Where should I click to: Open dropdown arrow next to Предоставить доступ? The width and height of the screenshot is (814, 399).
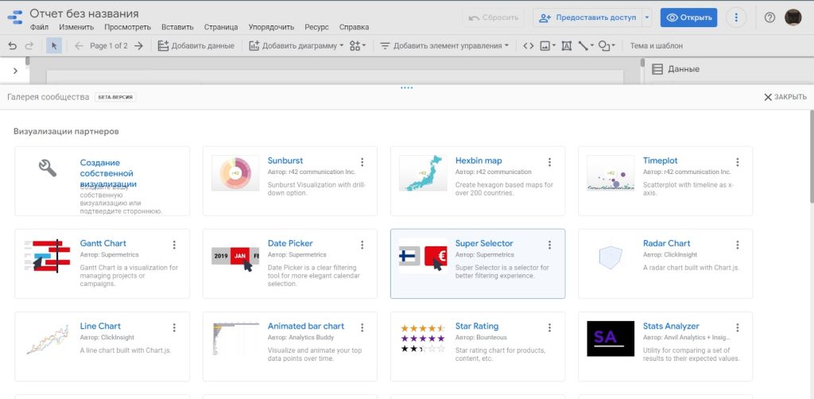647,17
